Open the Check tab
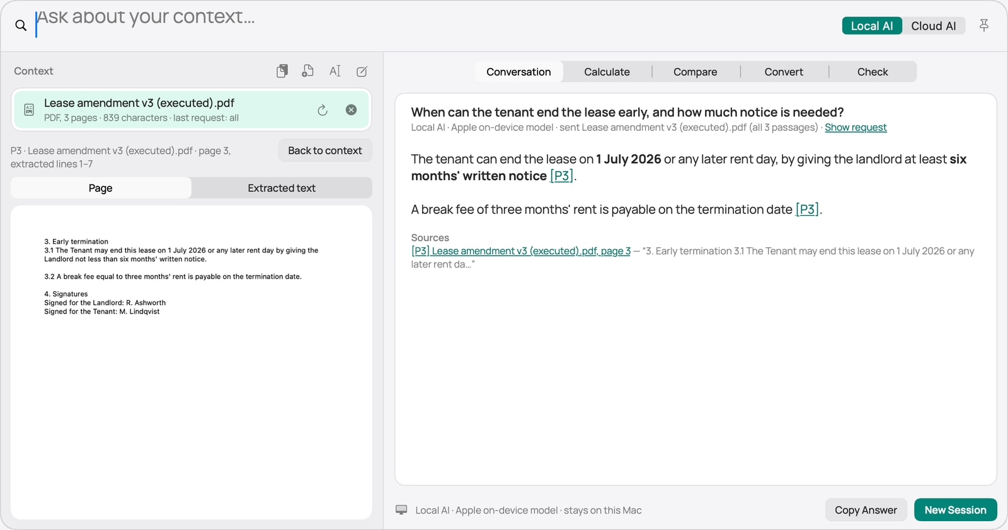Image resolution: width=1008 pixels, height=530 pixels. [x=873, y=72]
